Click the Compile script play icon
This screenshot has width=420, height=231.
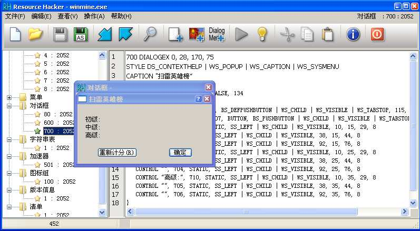point(241,35)
